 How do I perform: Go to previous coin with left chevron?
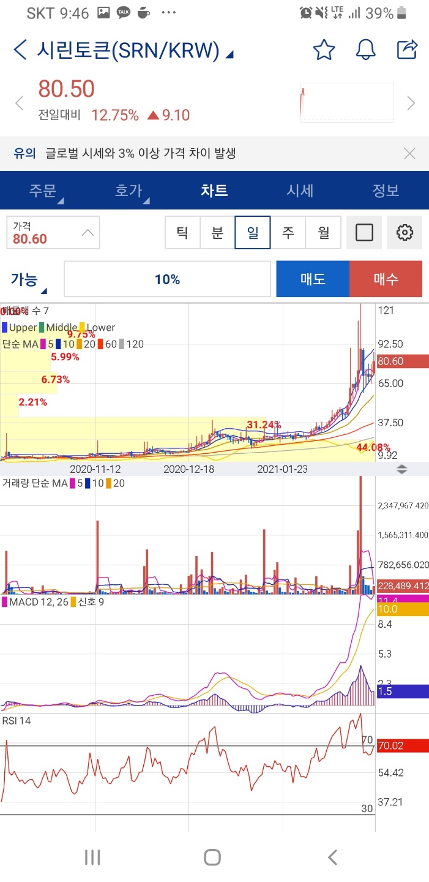pos(19,103)
